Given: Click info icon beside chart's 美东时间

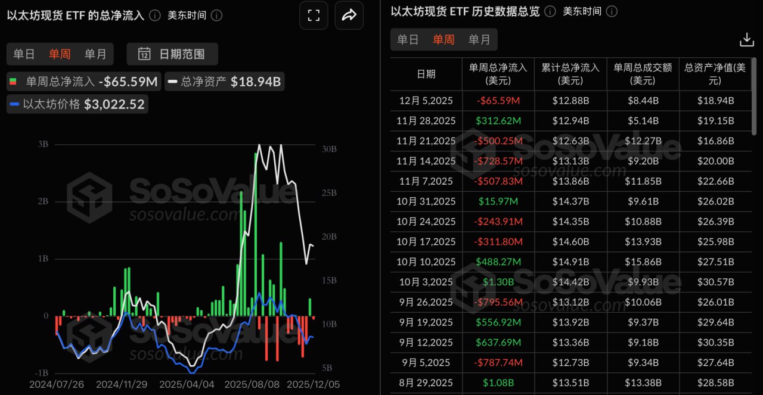Looking at the screenshot, I should tap(216, 15).
